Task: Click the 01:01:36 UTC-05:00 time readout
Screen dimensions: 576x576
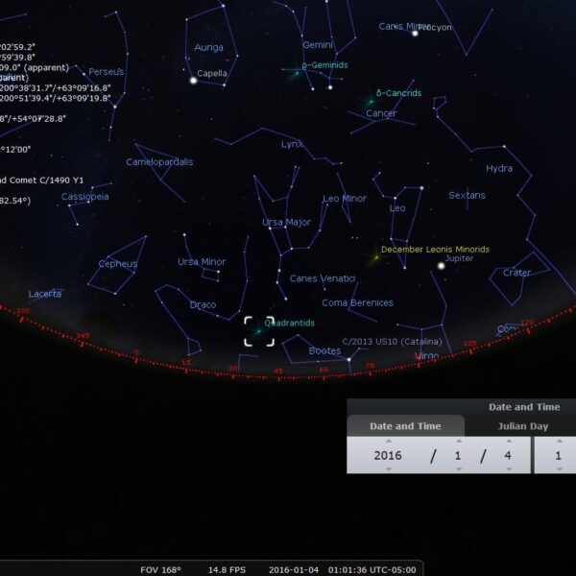Action: [372, 569]
